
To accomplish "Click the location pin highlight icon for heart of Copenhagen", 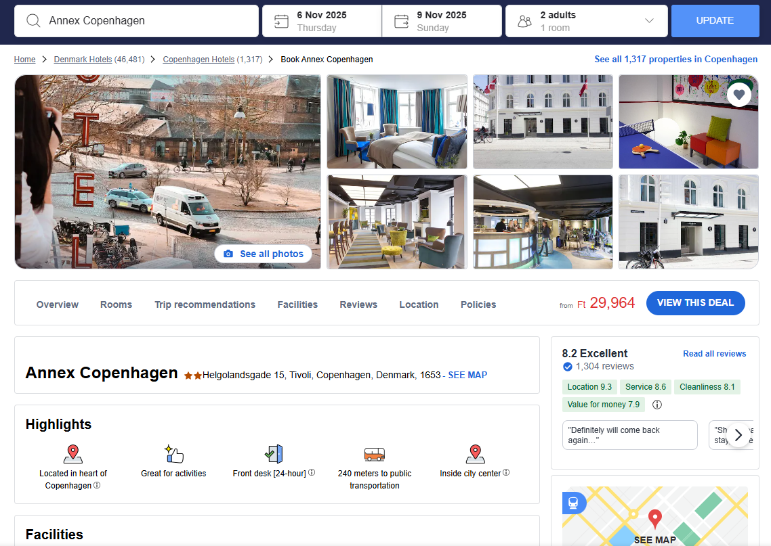I will pyautogui.click(x=73, y=454).
